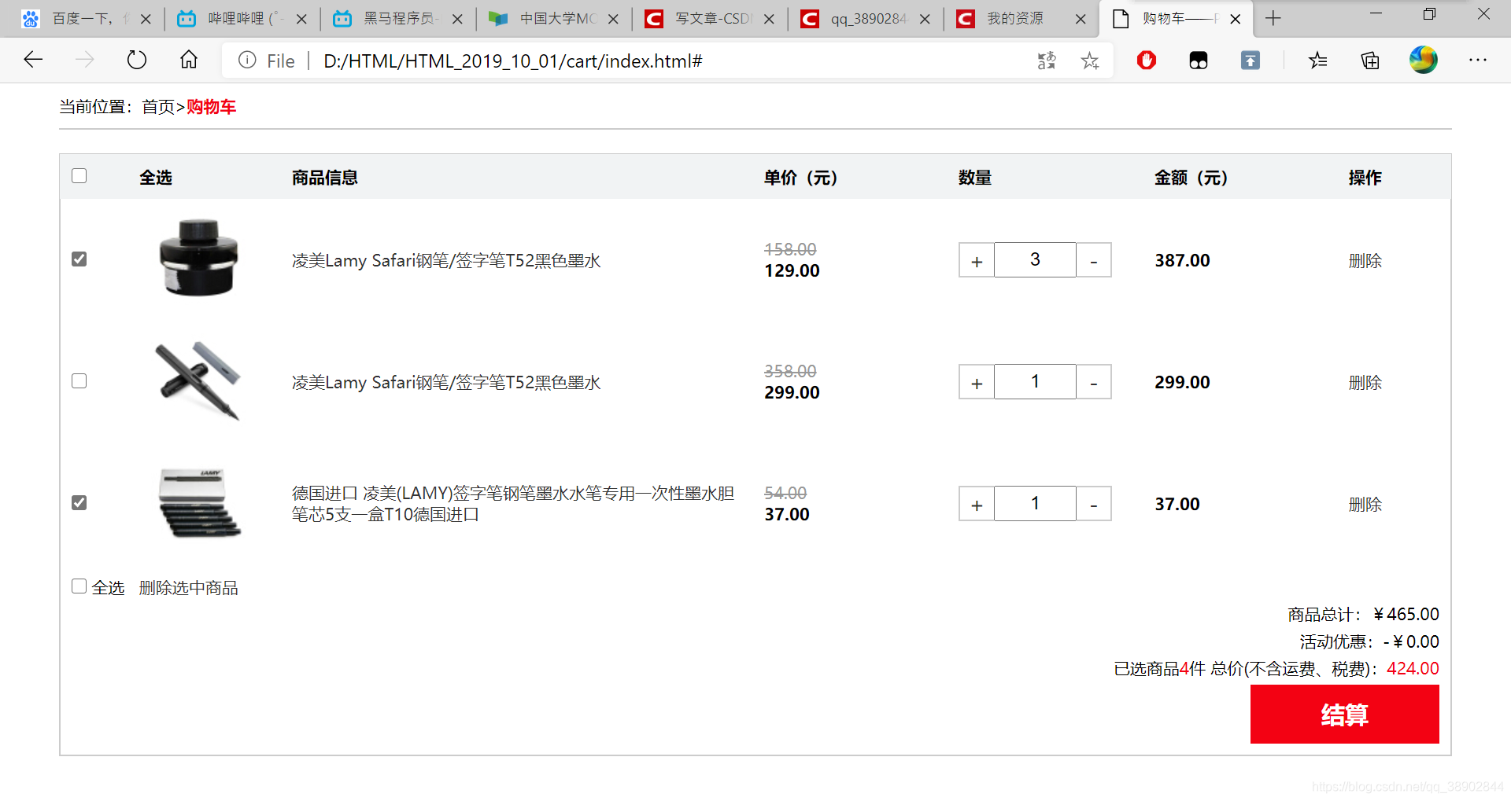Click the selected total price 424.00
The height and width of the screenshot is (801, 1511).
1413,669
